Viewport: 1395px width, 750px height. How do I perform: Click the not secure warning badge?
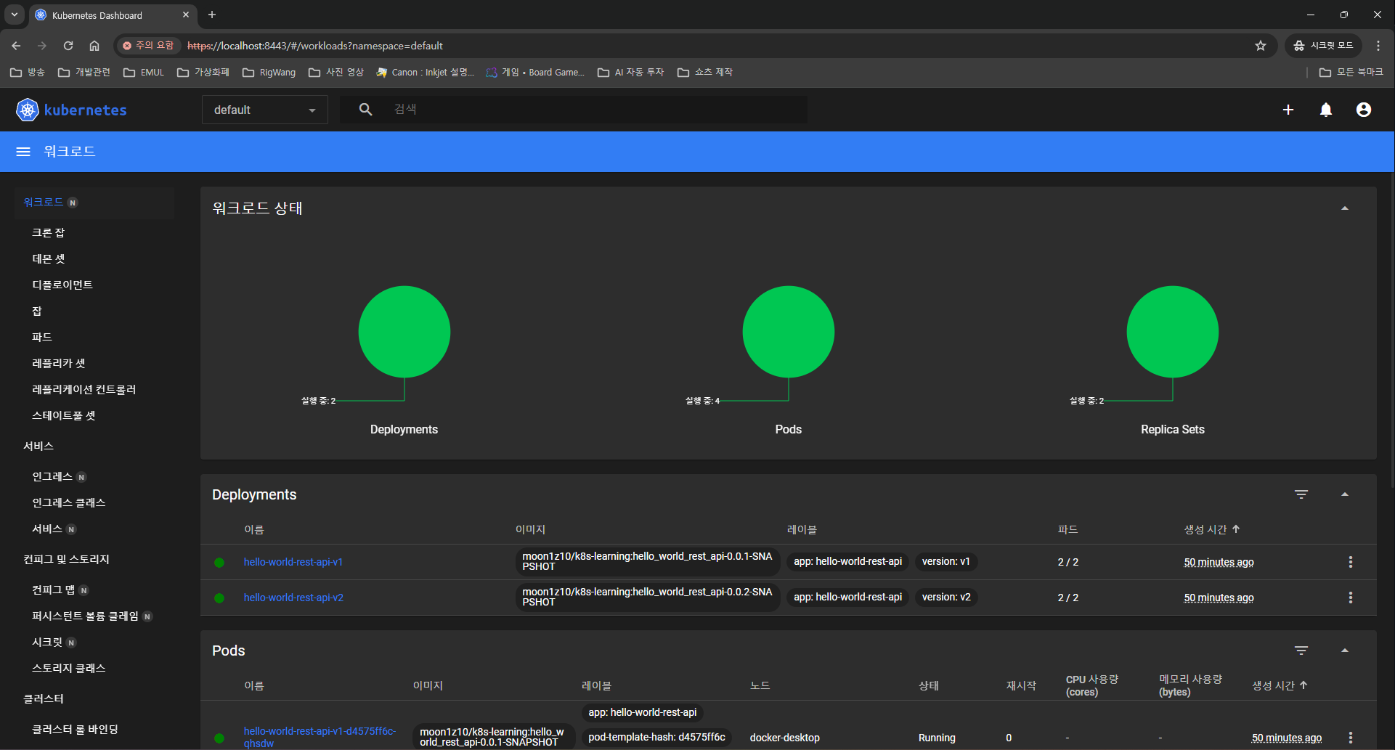pyautogui.click(x=148, y=46)
